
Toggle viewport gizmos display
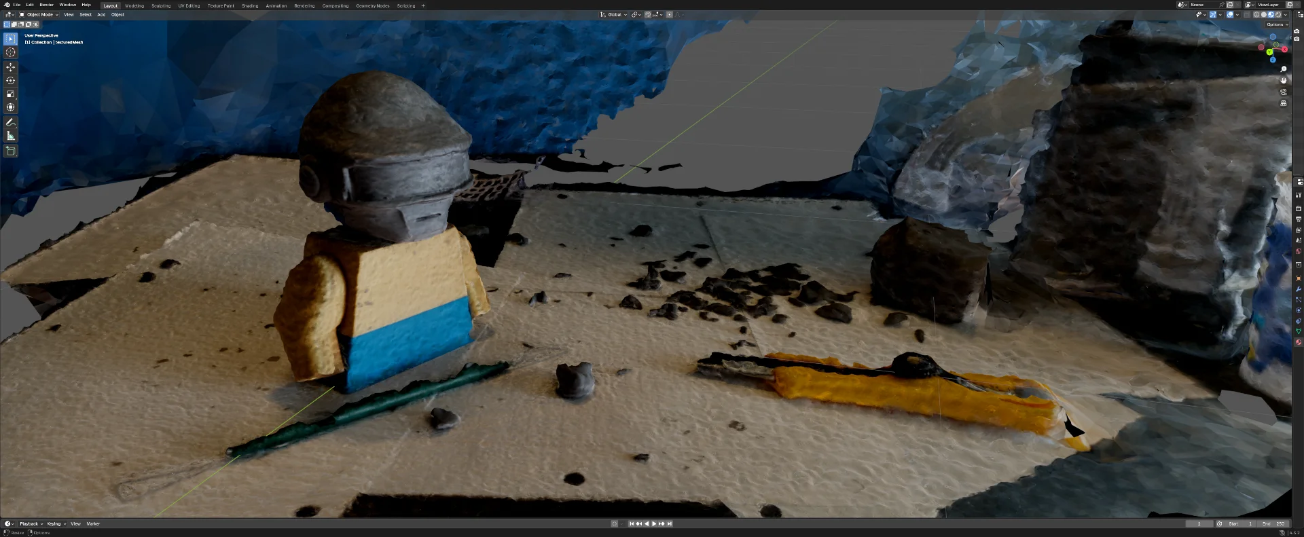coord(1213,14)
